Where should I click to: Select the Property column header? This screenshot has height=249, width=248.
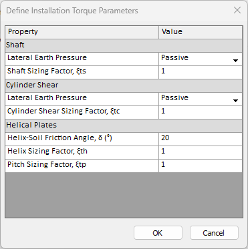coord(82,32)
